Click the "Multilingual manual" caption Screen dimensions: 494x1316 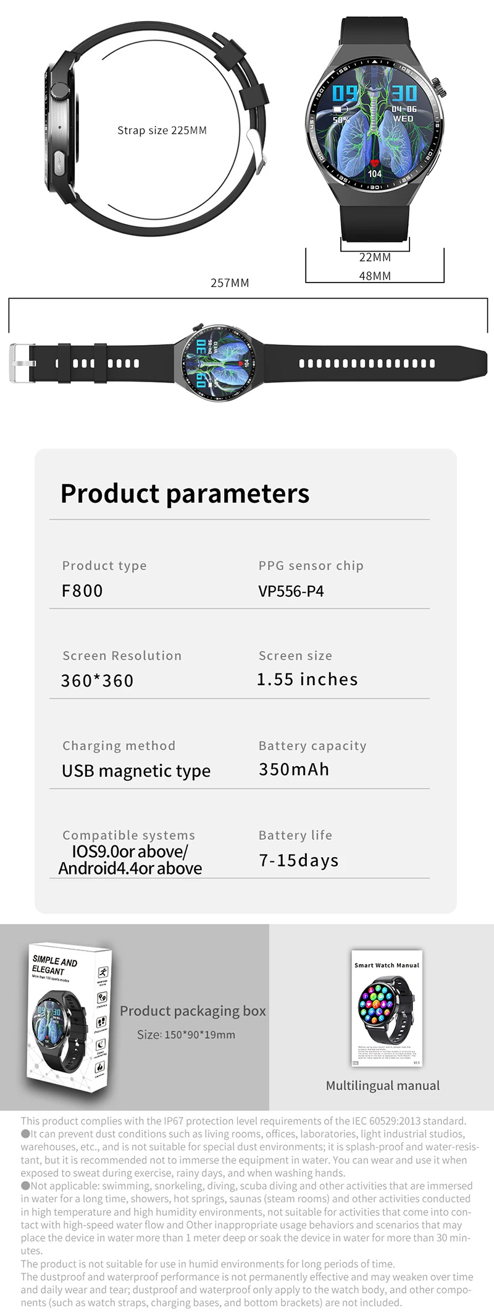[383, 1085]
